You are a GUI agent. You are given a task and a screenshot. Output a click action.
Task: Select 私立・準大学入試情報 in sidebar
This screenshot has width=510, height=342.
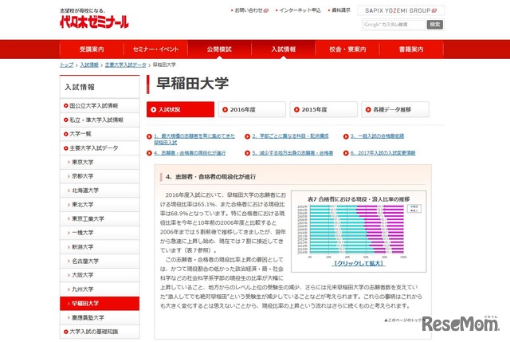point(100,120)
